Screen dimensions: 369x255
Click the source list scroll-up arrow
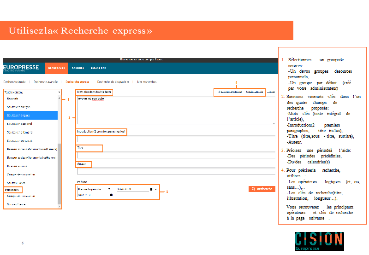click(59, 98)
